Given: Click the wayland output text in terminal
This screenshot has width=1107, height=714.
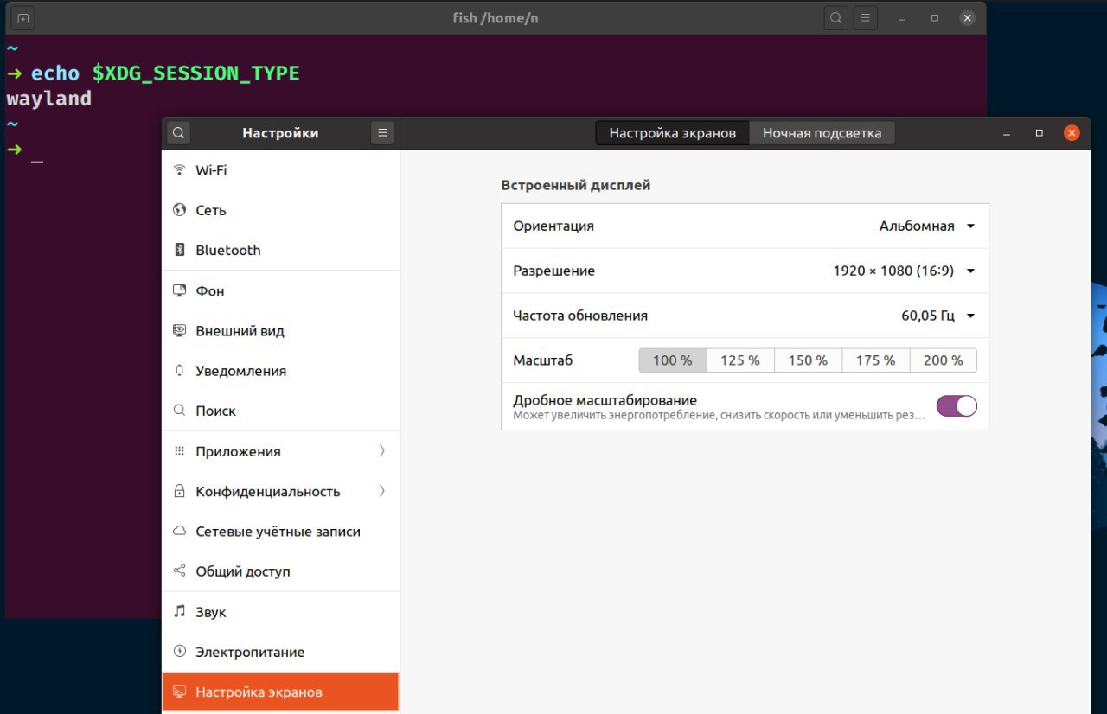Looking at the screenshot, I should pos(48,99).
